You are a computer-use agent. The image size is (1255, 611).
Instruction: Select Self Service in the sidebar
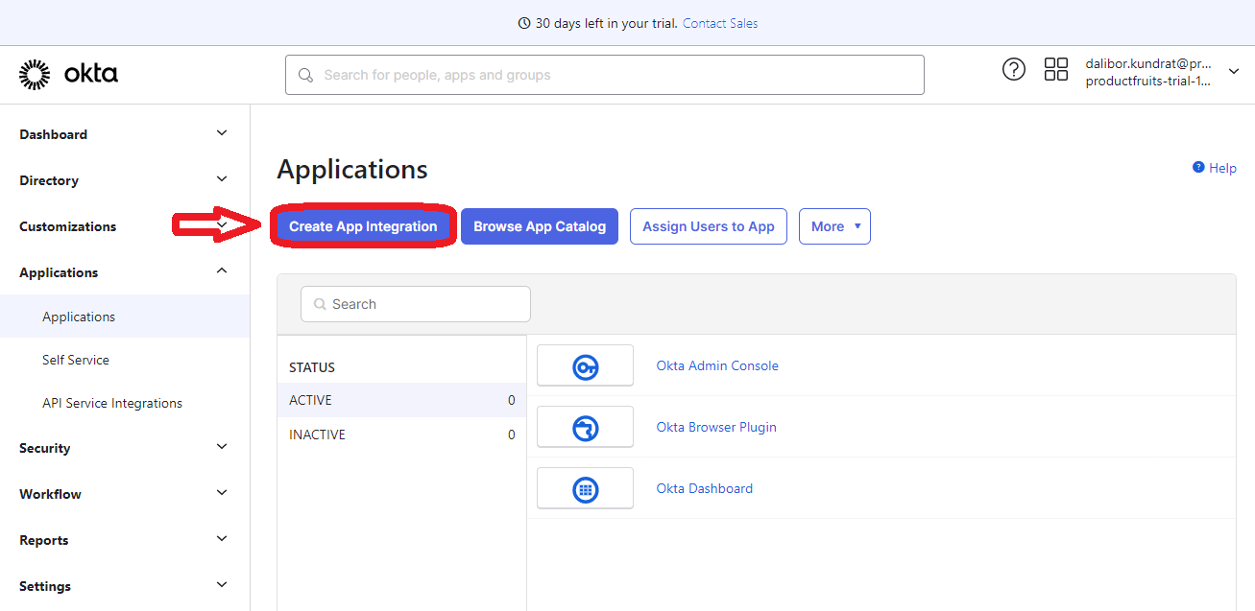75,360
